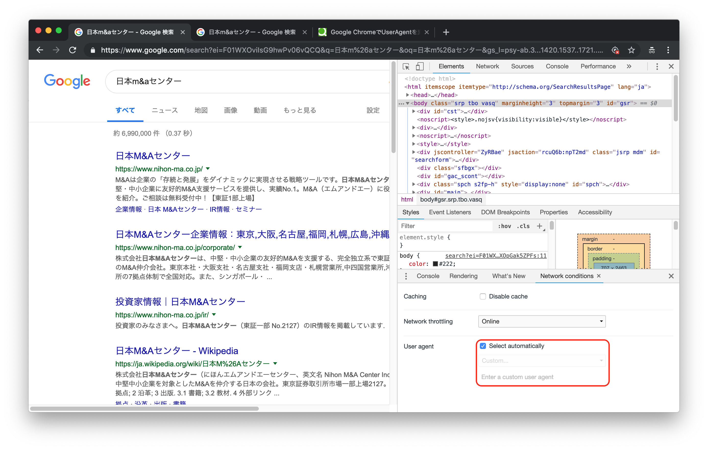Viewport: 708px width, 450px height.
Task: Switch to the Sources panel tab
Action: tap(522, 66)
